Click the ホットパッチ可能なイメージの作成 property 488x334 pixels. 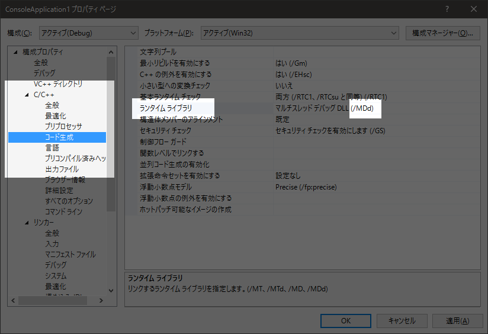point(185,209)
